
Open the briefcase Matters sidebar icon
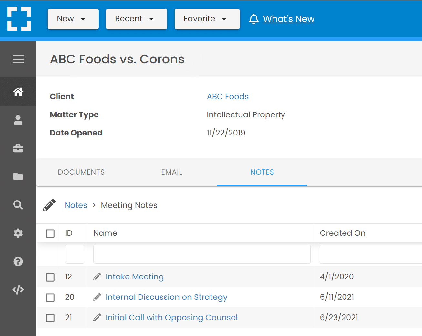18,148
